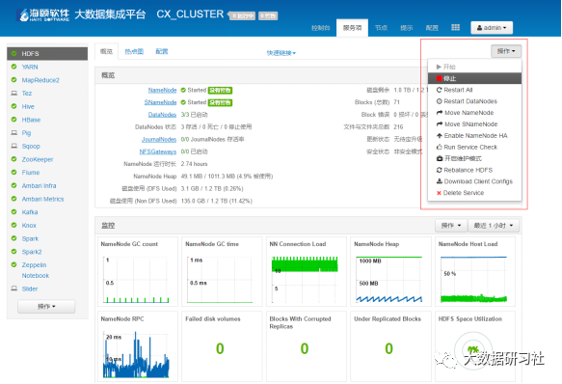Open the JournalNodes link

(x=159, y=139)
